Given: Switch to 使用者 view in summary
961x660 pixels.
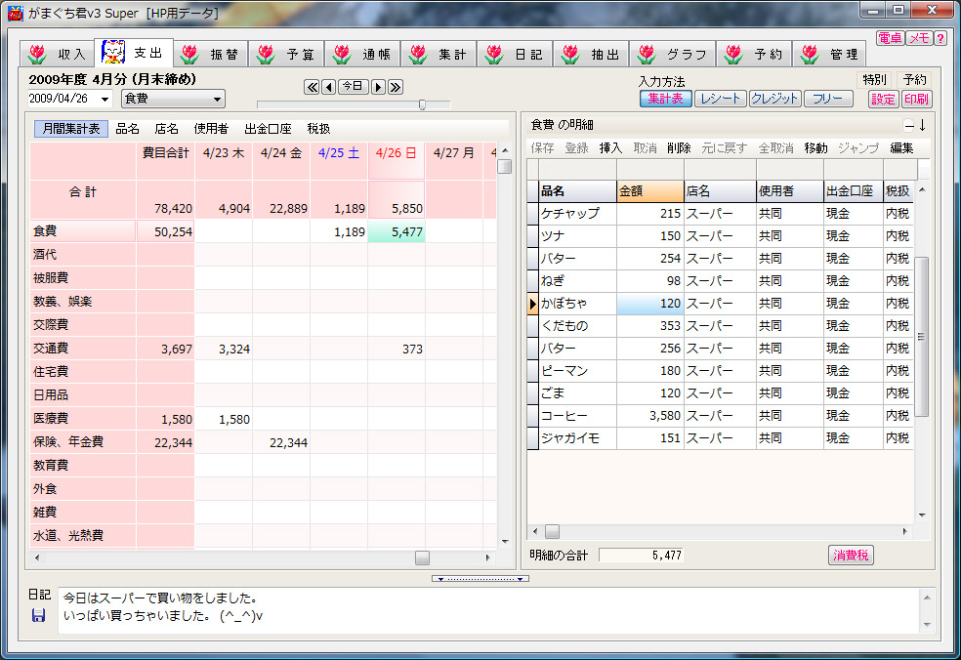Looking at the screenshot, I should coord(211,129).
